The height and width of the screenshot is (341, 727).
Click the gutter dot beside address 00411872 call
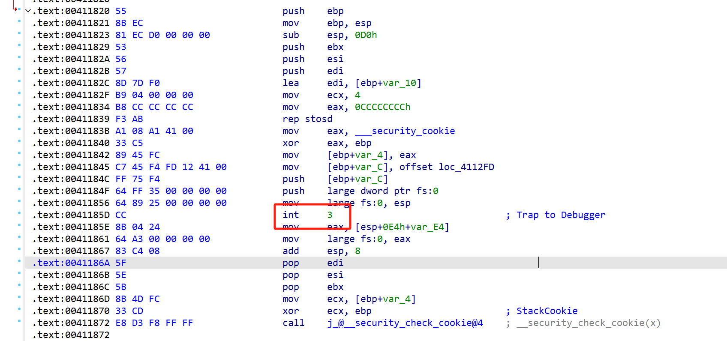pos(19,321)
